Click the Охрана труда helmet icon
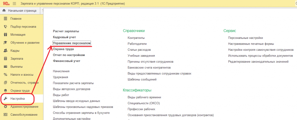 pyautogui.click(x=6, y=91)
